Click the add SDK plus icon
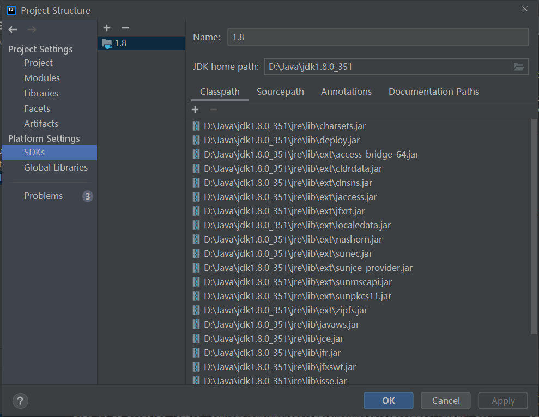539x417 pixels. tap(107, 28)
